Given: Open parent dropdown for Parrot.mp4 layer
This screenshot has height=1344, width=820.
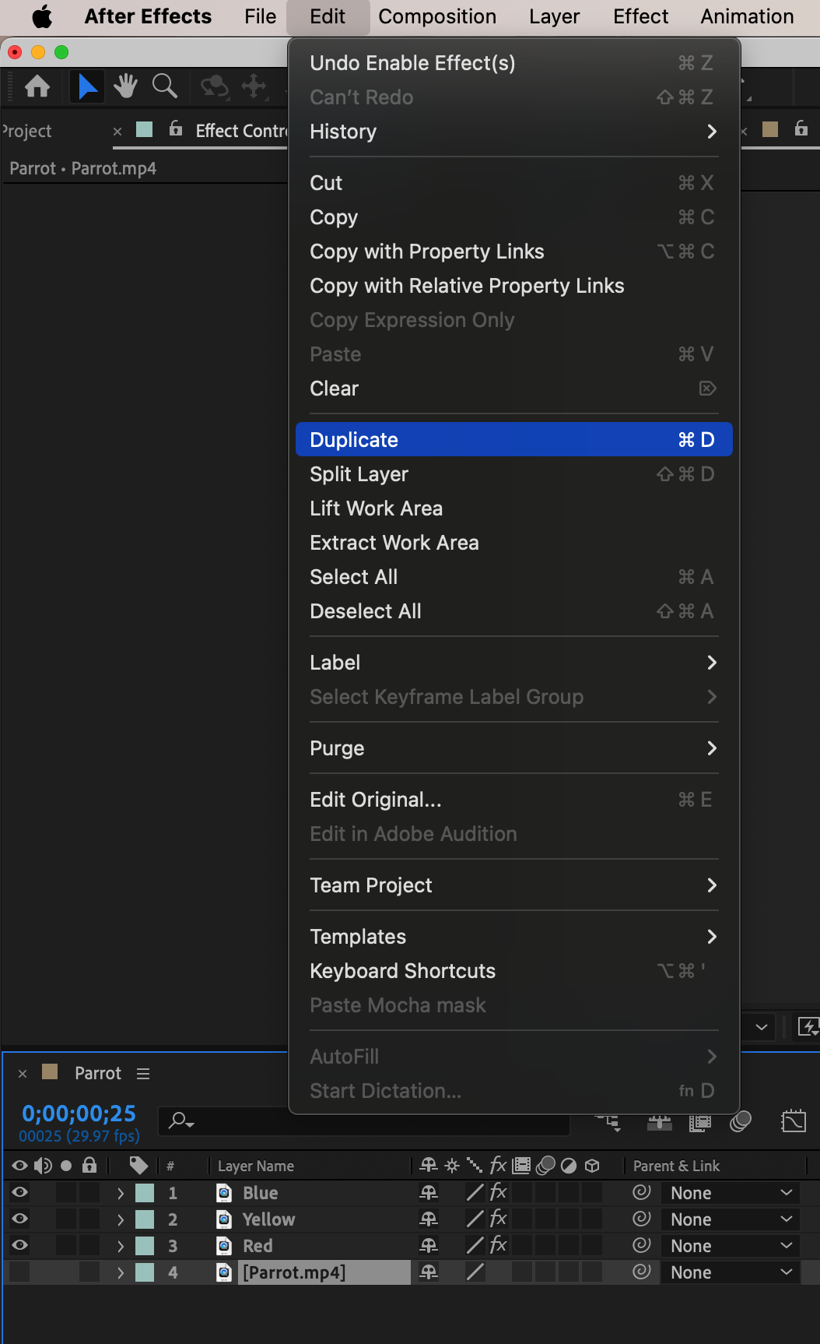Looking at the screenshot, I should pos(731,1272).
